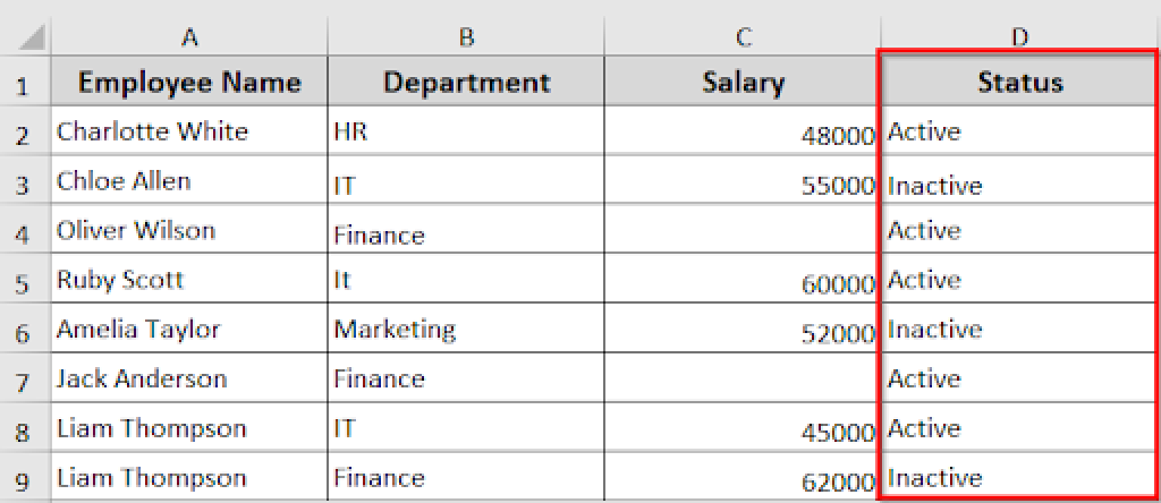Select column header D
Image resolution: width=1161 pixels, height=503 pixels.
tap(1020, 35)
